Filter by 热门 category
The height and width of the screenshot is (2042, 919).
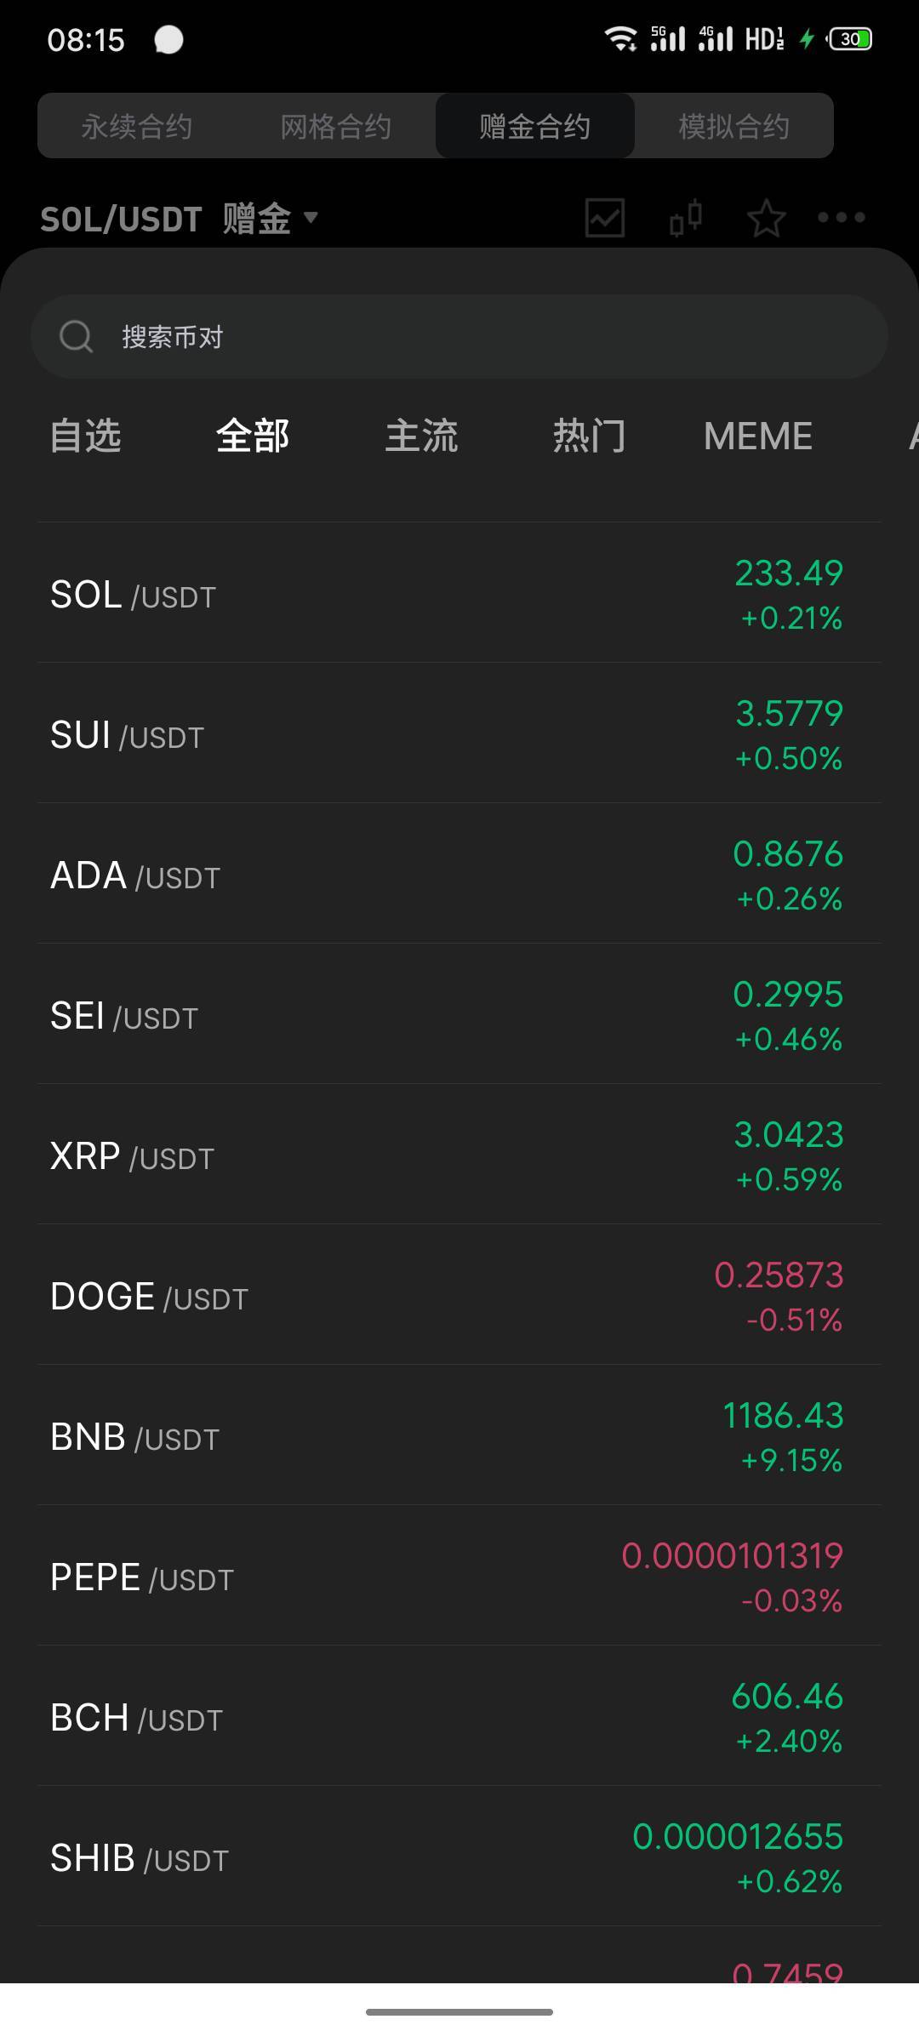tap(589, 436)
